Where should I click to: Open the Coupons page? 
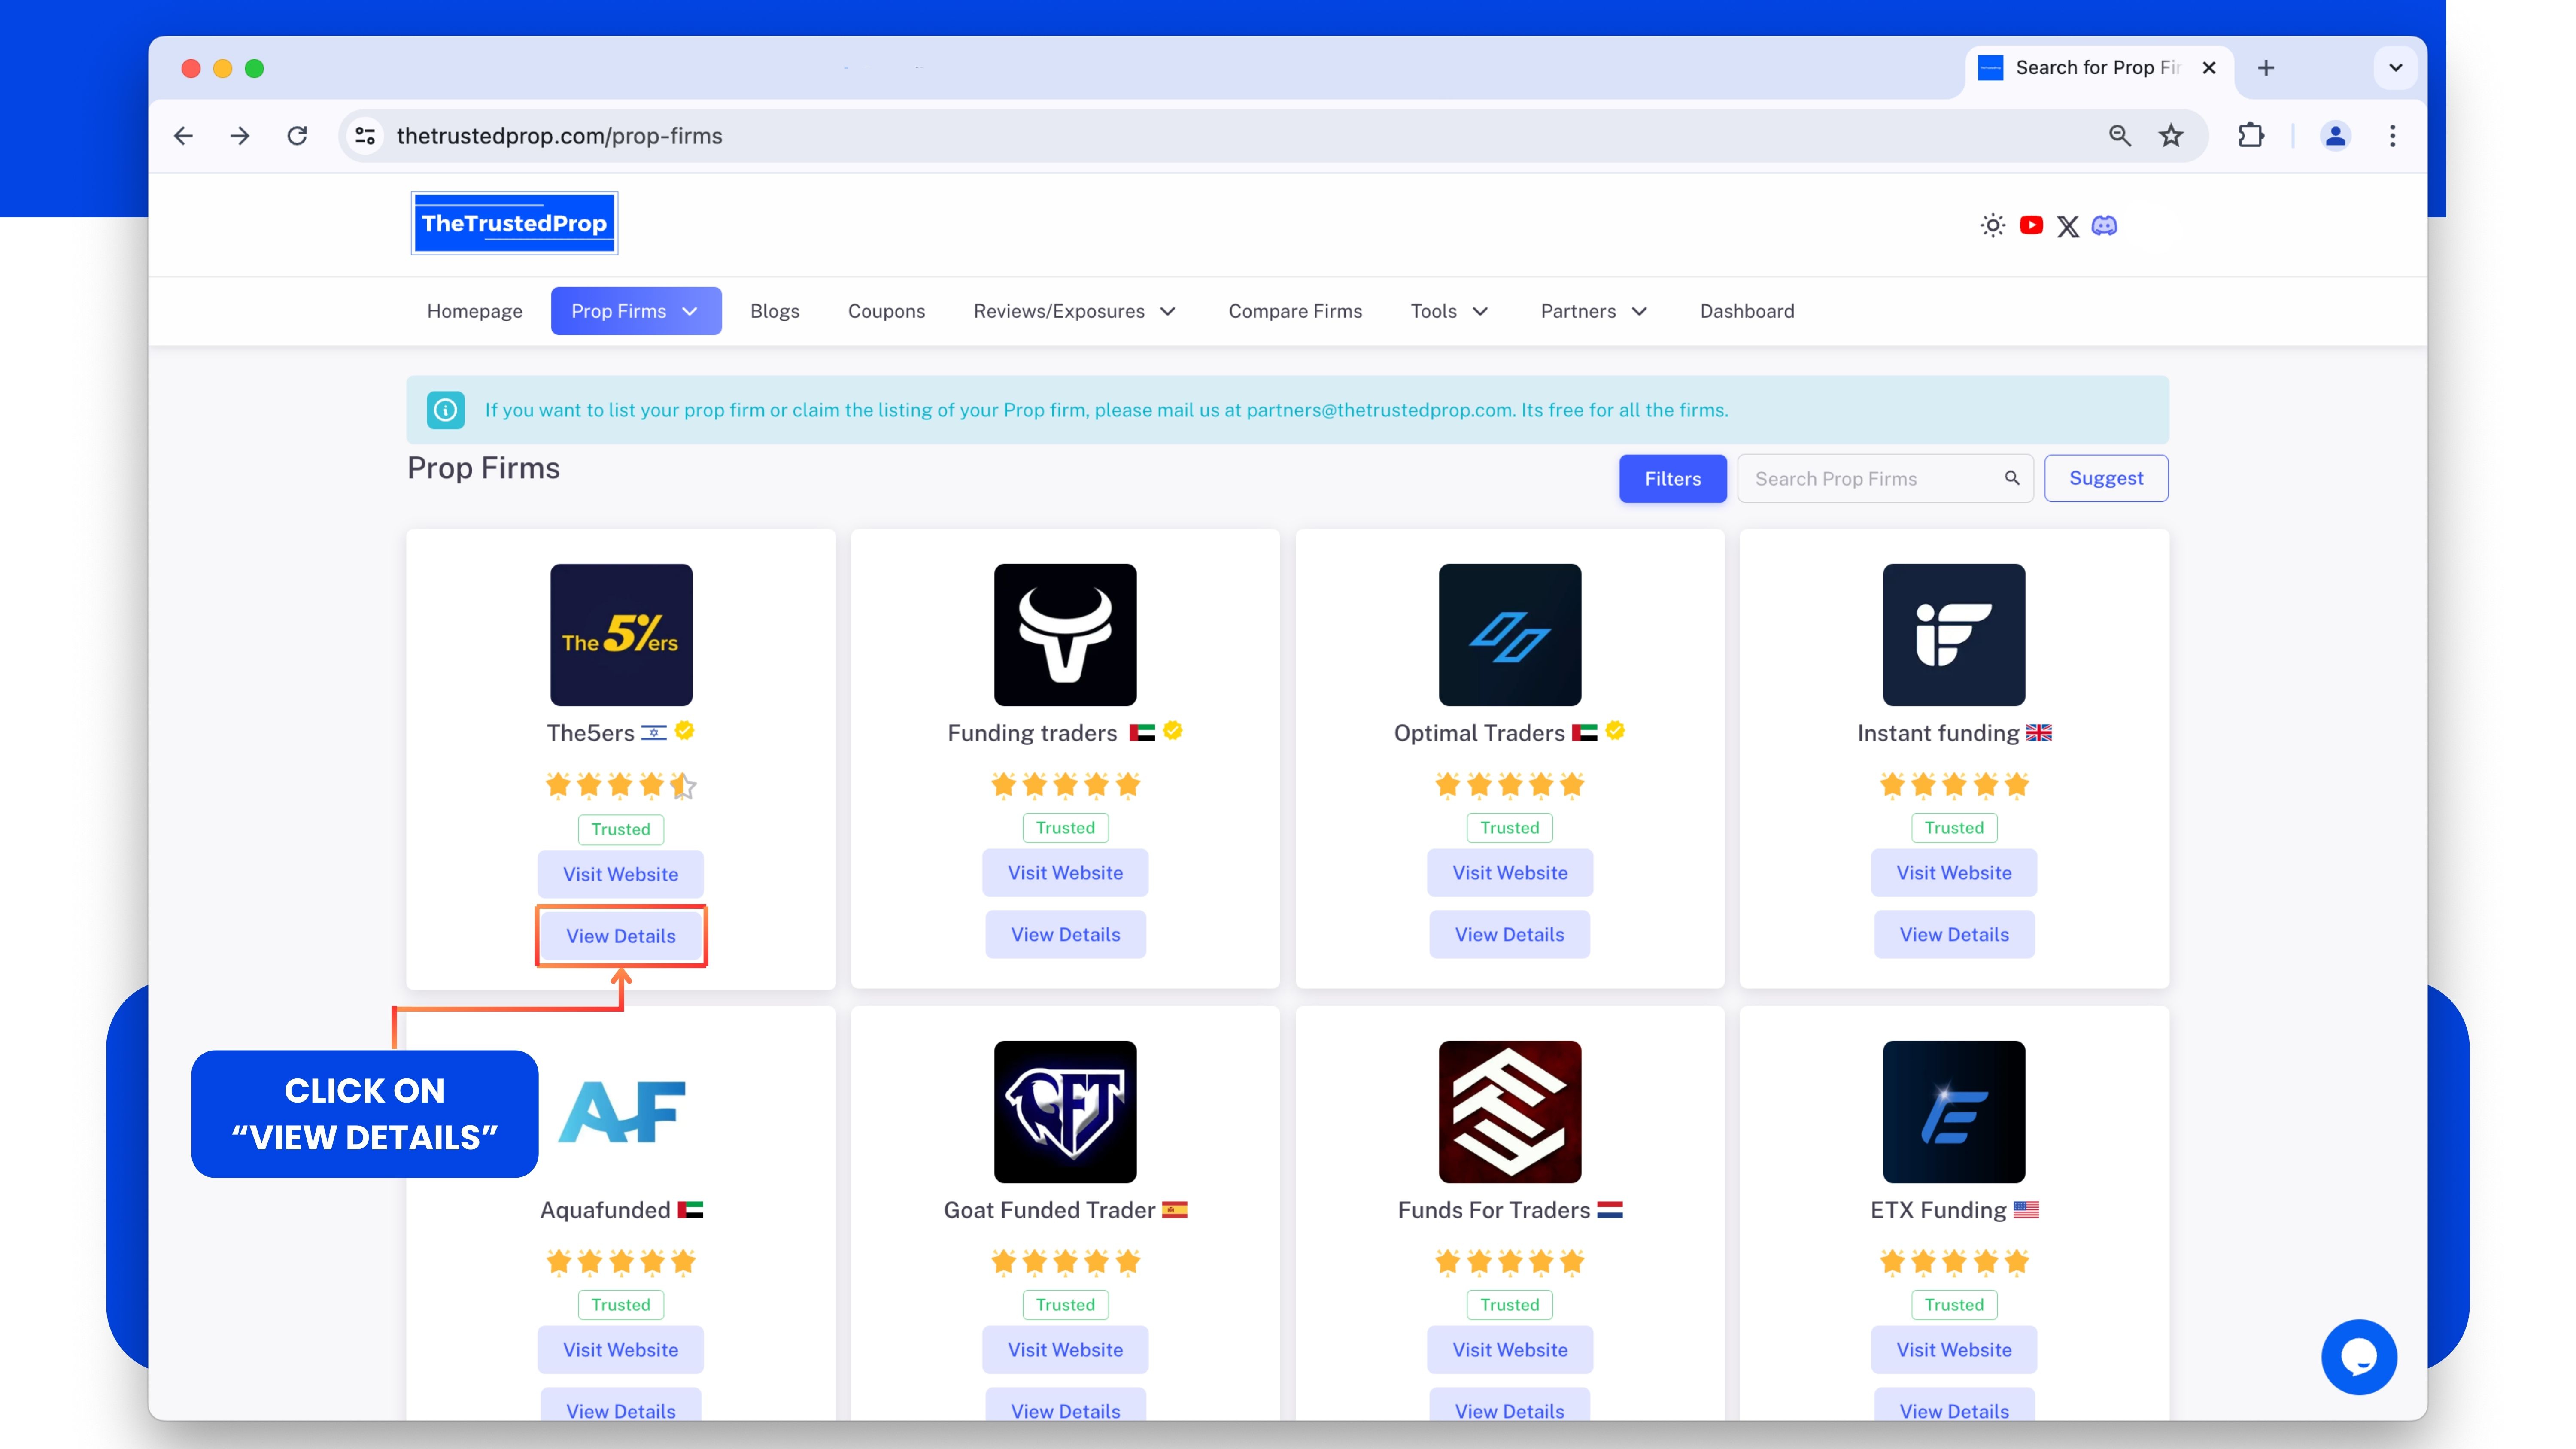(x=886, y=311)
